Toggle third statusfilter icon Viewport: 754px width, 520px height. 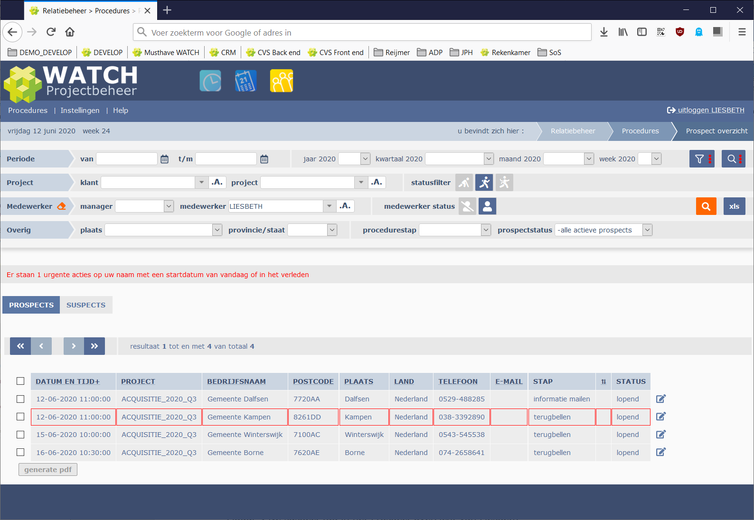pos(504,182)
